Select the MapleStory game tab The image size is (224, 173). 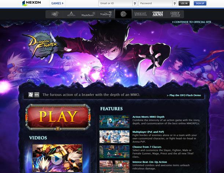pos(88,14)
